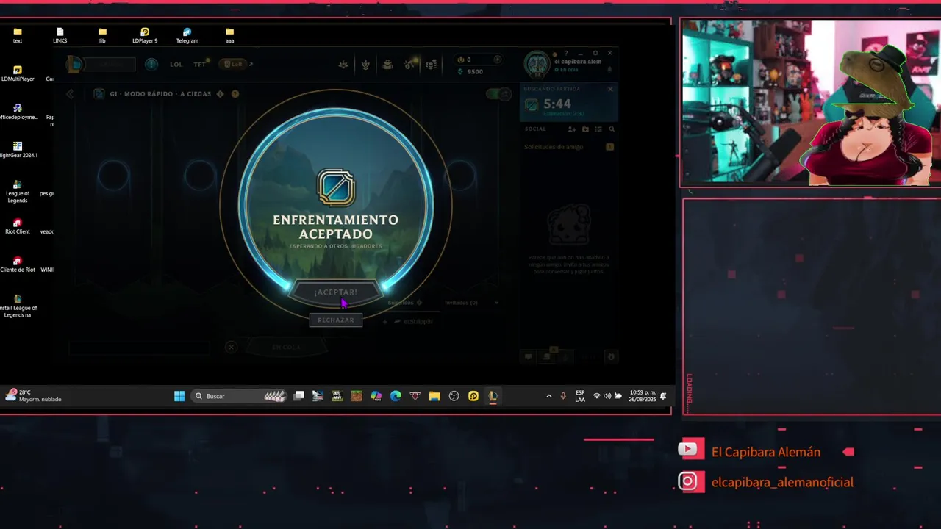Click the 5:44 queue timer

pyautogui.click(x=557, y=104)
